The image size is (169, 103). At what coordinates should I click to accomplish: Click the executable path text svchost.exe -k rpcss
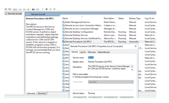click(90, 77)
